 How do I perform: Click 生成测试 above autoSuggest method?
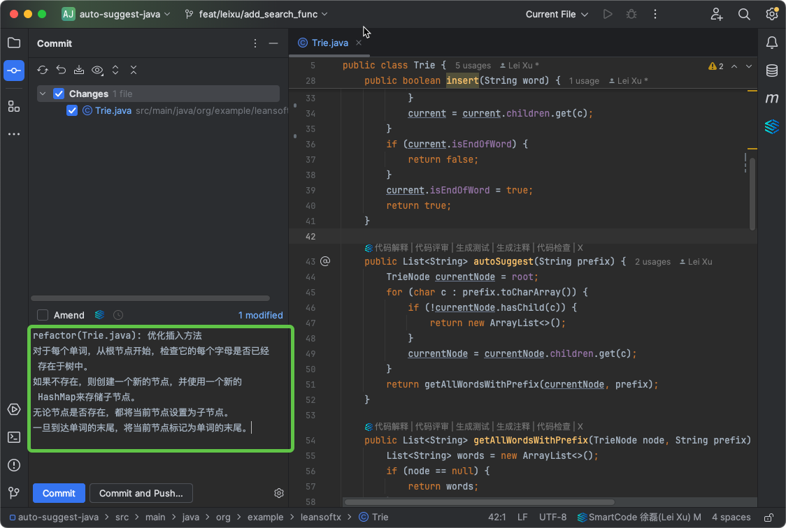(473, 248)
